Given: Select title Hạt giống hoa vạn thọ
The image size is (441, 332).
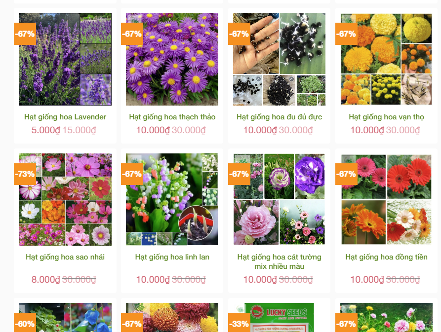Looking at the screenshot, I should click(x=387, y=117).
